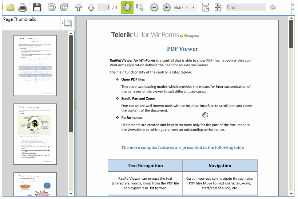Click the Open PDF files bullet text
298x199 pixels.
click(133, 79)
